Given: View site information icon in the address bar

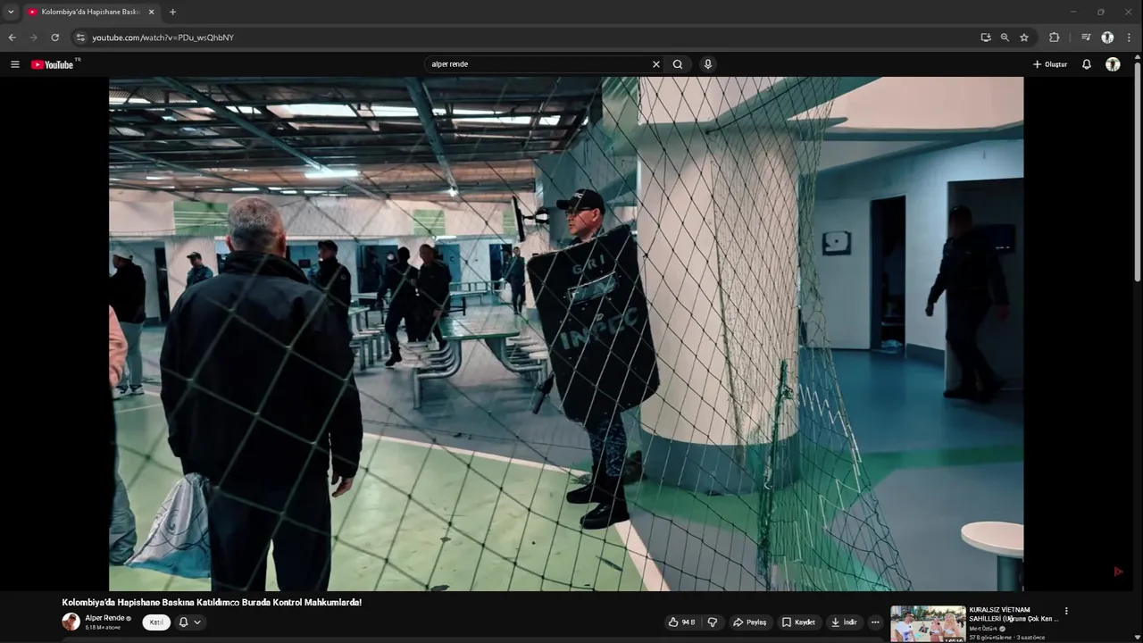Looking at the screenshot, I should (80, 38).
